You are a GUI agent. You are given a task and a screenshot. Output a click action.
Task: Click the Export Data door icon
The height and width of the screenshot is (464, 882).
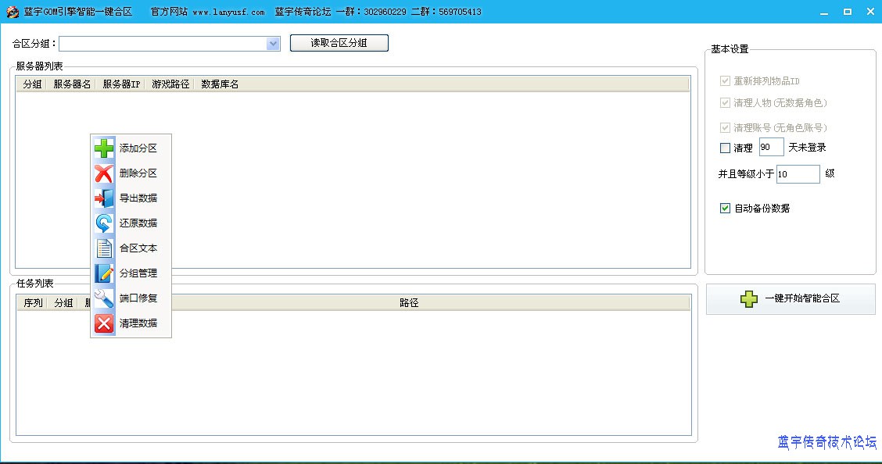point(104,198)
